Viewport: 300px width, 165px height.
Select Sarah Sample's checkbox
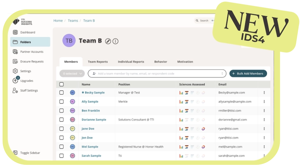(x=62, y=155)
